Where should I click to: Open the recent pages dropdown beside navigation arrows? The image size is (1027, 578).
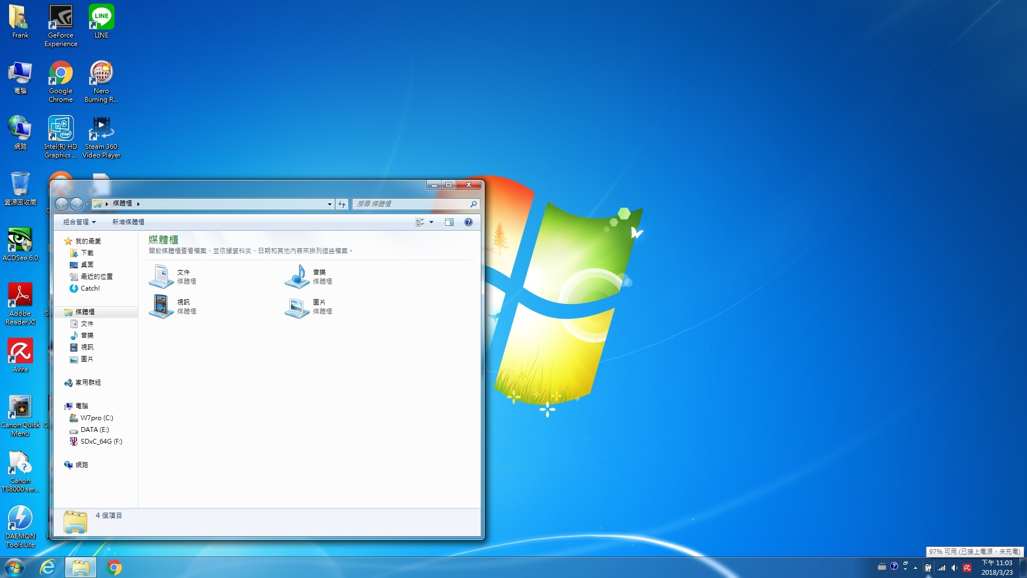[87, 204]
